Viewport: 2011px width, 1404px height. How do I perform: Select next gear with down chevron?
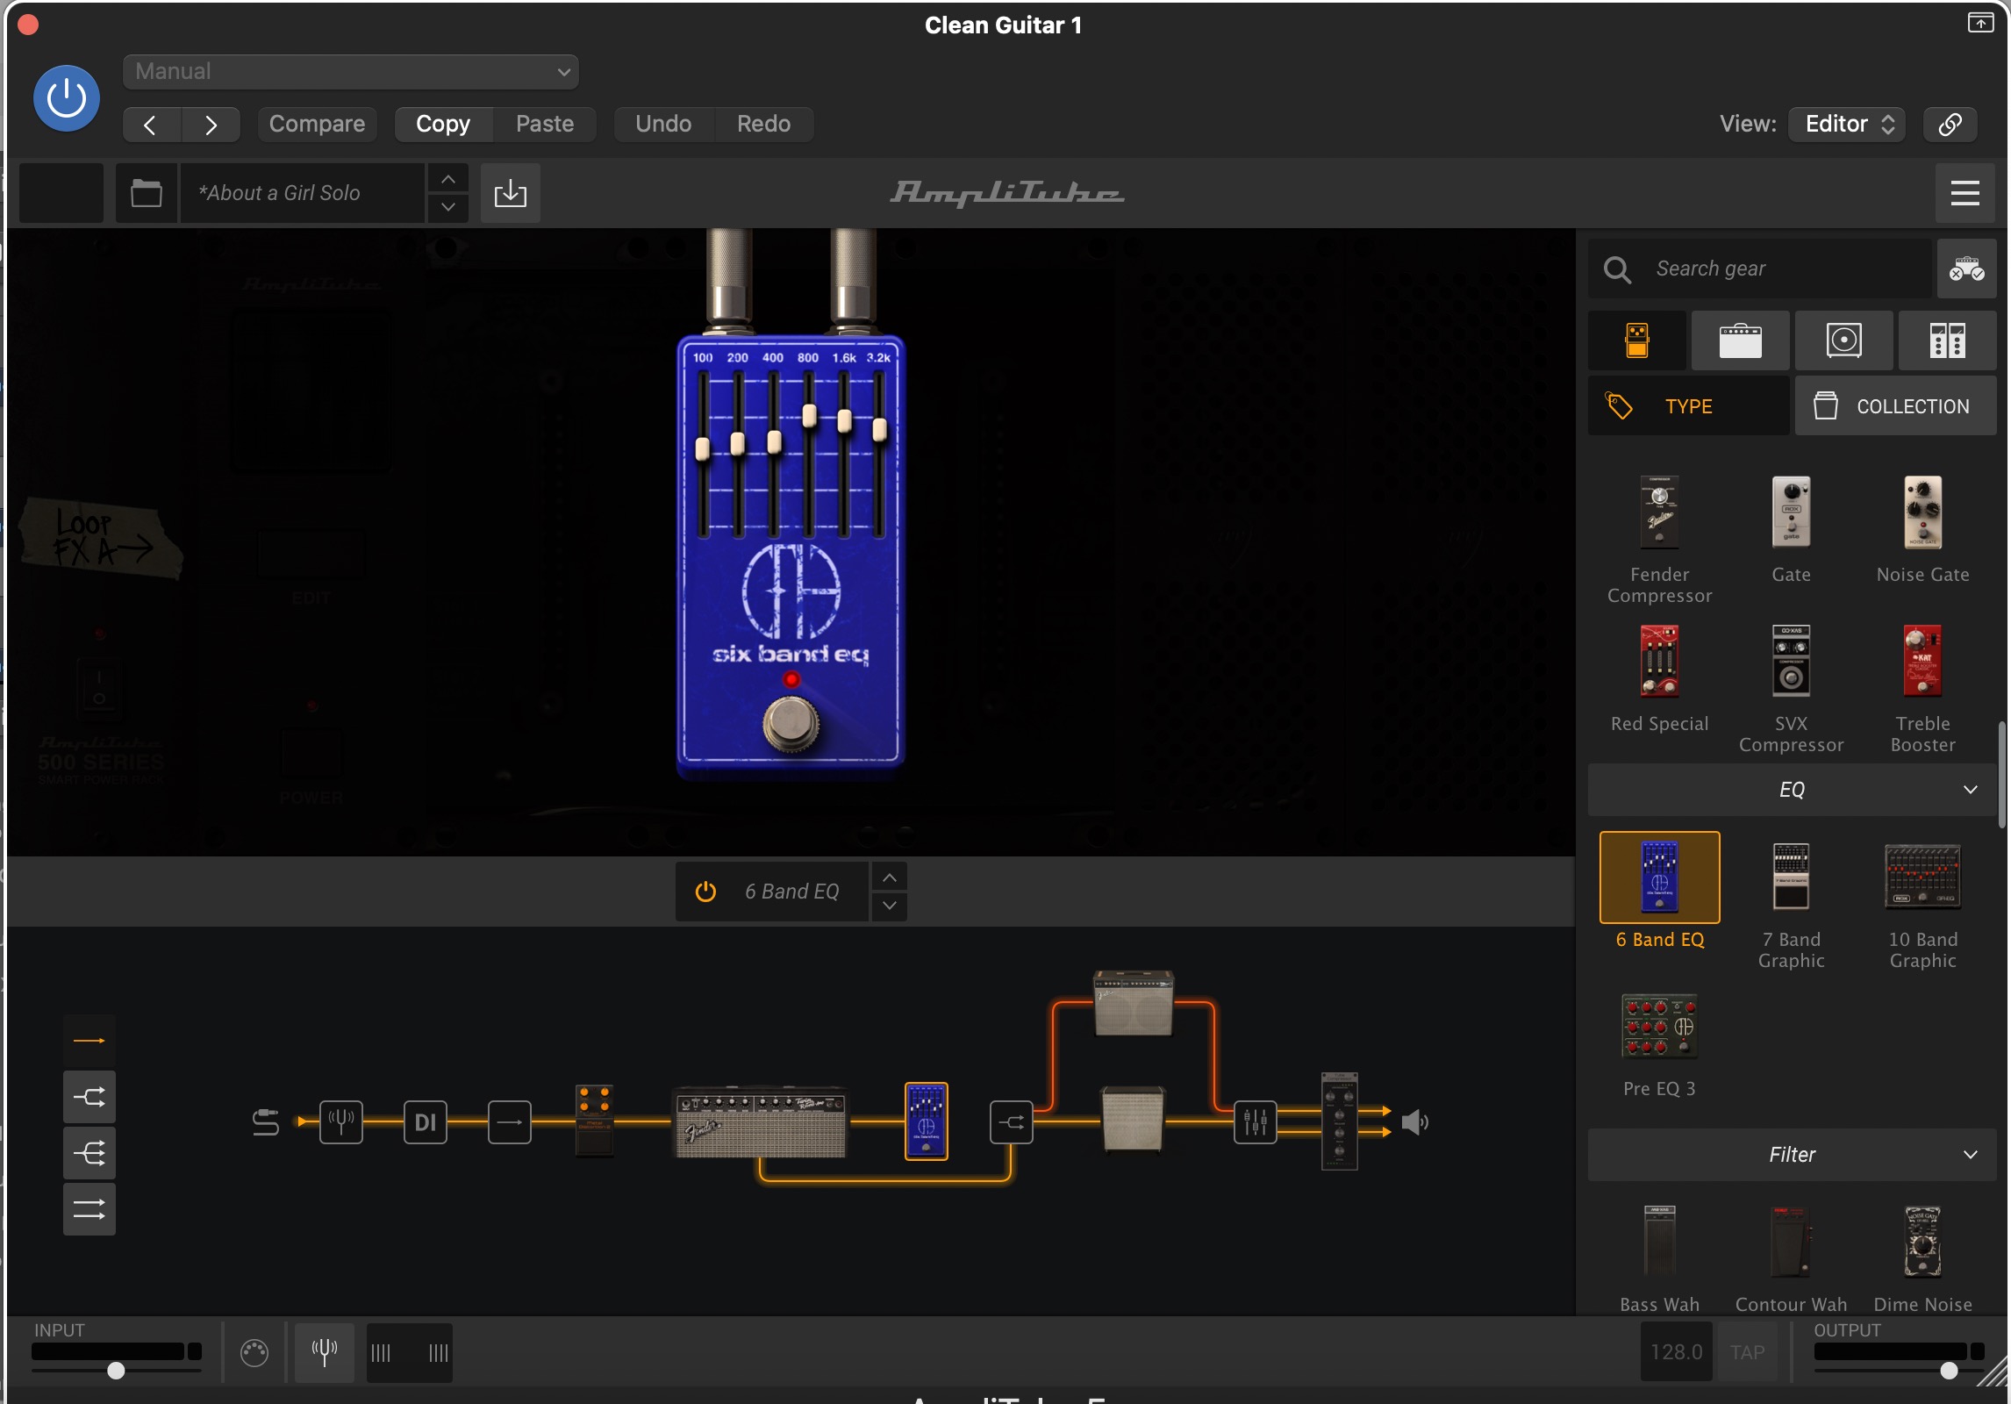890,906
